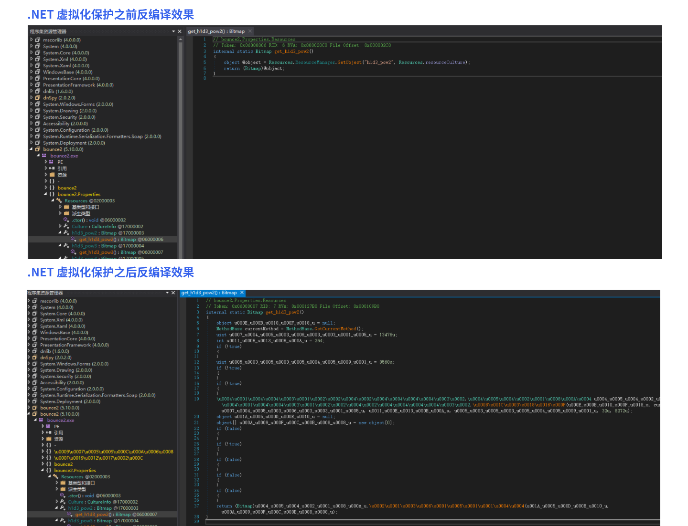Click the braces icon of \u000F\u0019\u0012 namespace
Screen dimensions: 688x526
point(49,458)
